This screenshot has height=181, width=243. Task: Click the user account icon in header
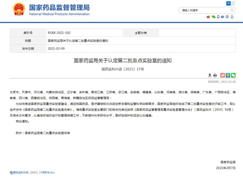pyautogui.click(x=232, y=17)
